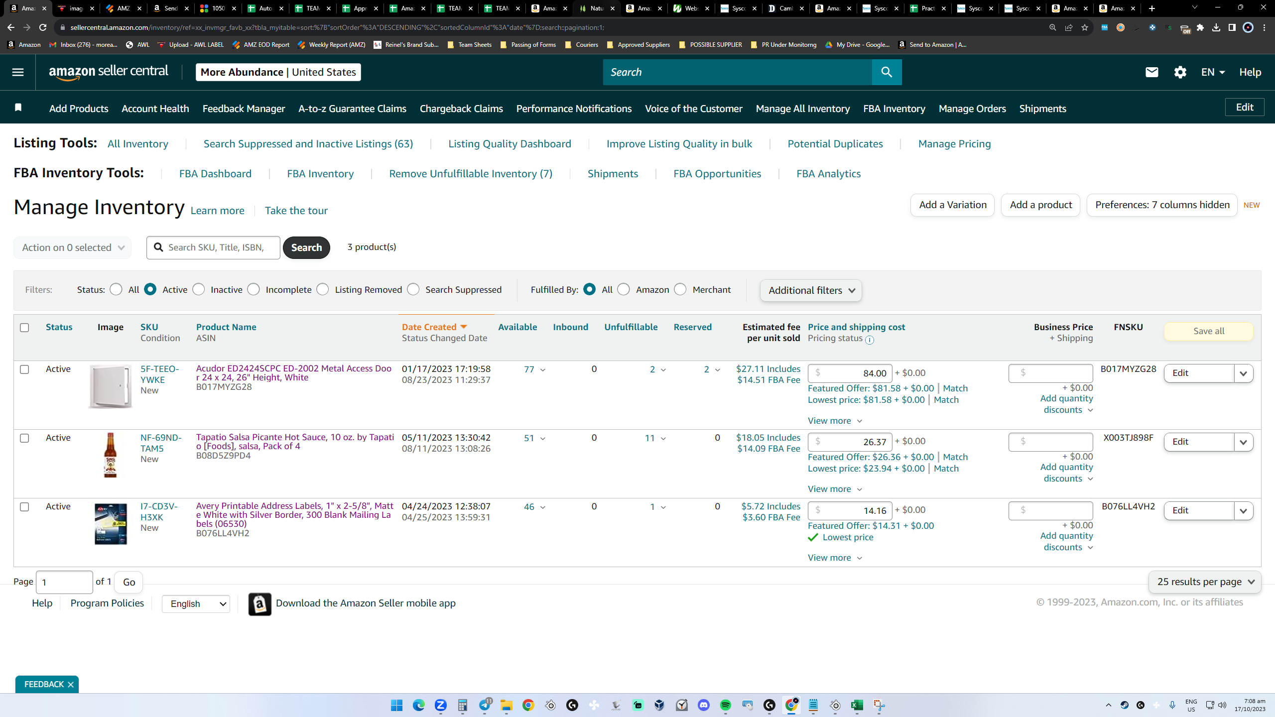Open the hamburger navigation menu
1275x717 pixels.
18,72
